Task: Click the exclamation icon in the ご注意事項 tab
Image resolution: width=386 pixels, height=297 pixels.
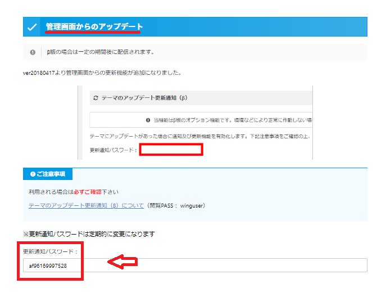Action: 33,174
